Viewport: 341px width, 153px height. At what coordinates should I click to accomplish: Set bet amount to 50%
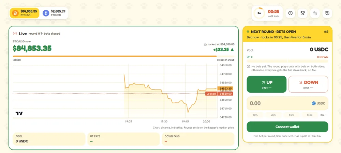[x=292, y=115]
